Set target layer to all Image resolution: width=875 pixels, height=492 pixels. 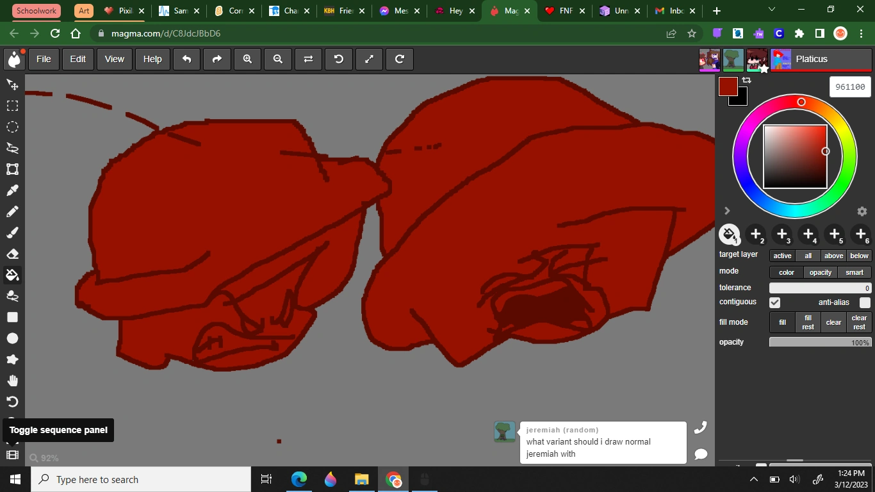(808, 256)
